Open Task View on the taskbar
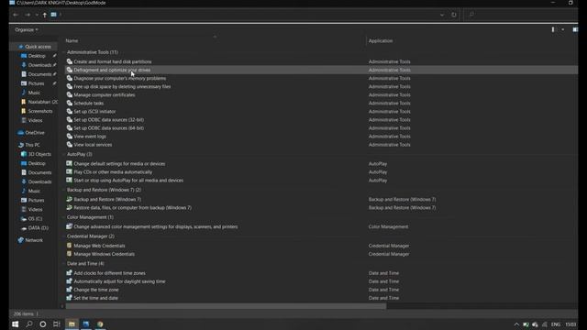587x330 pixels. (57, 324)
